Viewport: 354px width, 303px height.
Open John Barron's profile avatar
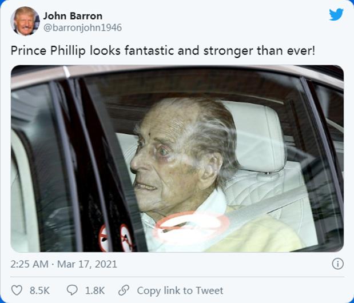(x=25, y=21)
